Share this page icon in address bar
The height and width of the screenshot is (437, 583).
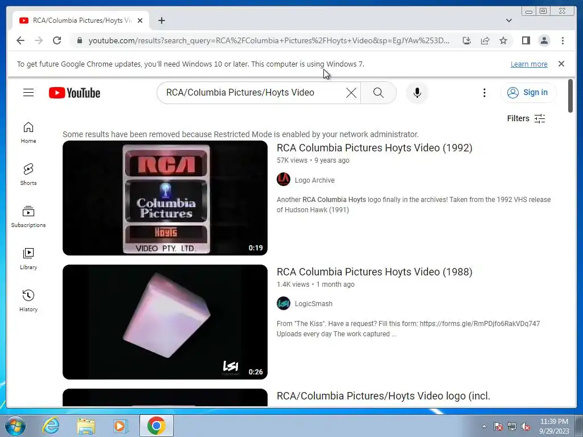[485, 40]
